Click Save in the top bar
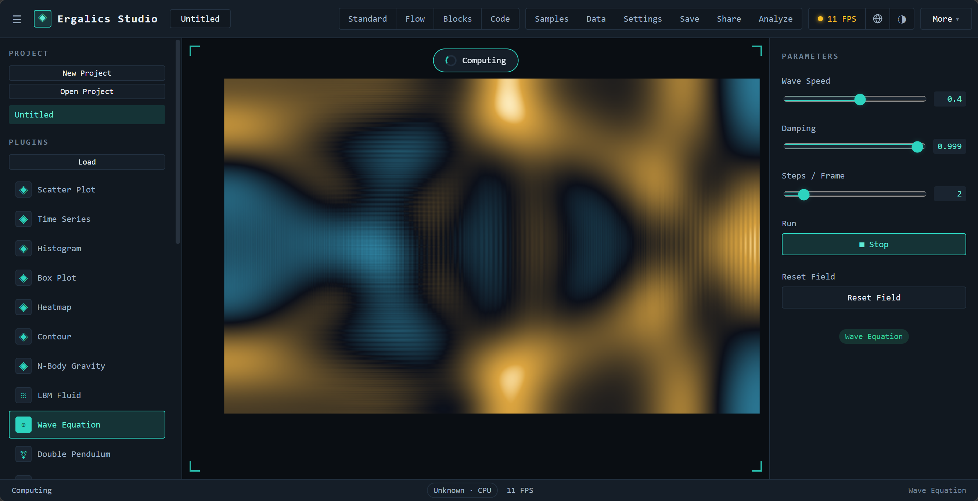 690,19
